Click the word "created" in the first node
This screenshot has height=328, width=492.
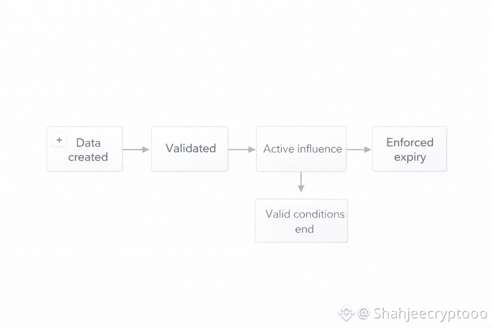tap(88, 157)
